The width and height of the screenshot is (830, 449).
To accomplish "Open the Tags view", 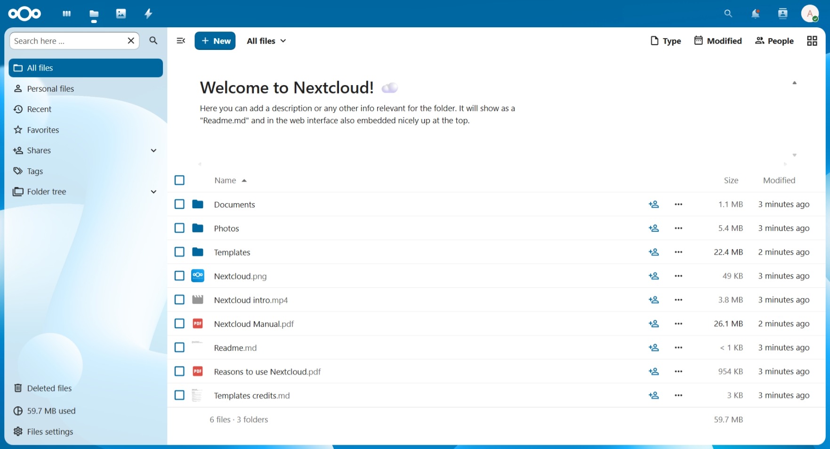I will [x=86, y=171].
